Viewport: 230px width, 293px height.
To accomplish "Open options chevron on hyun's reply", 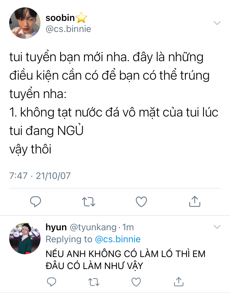I will (217, 227).
